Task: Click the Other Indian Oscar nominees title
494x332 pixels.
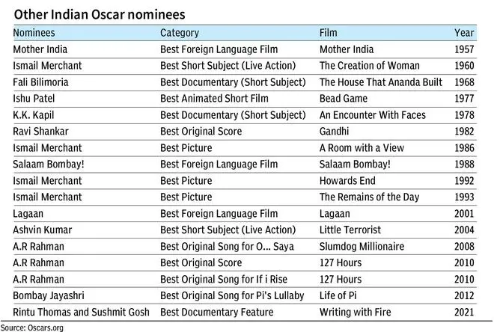Action: pyautogui.click(x=100, y=14)
